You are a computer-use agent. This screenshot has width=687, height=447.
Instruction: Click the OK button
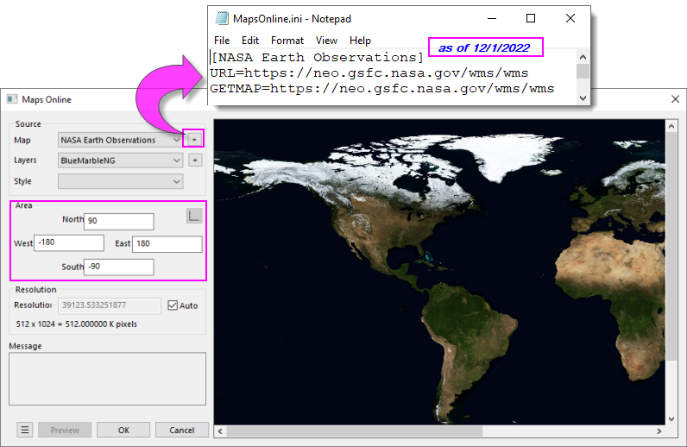tap(123, 430)
